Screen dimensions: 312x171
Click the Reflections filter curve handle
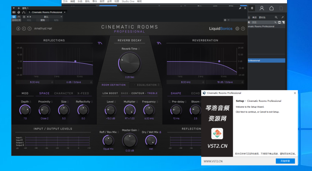pos(75,61)
